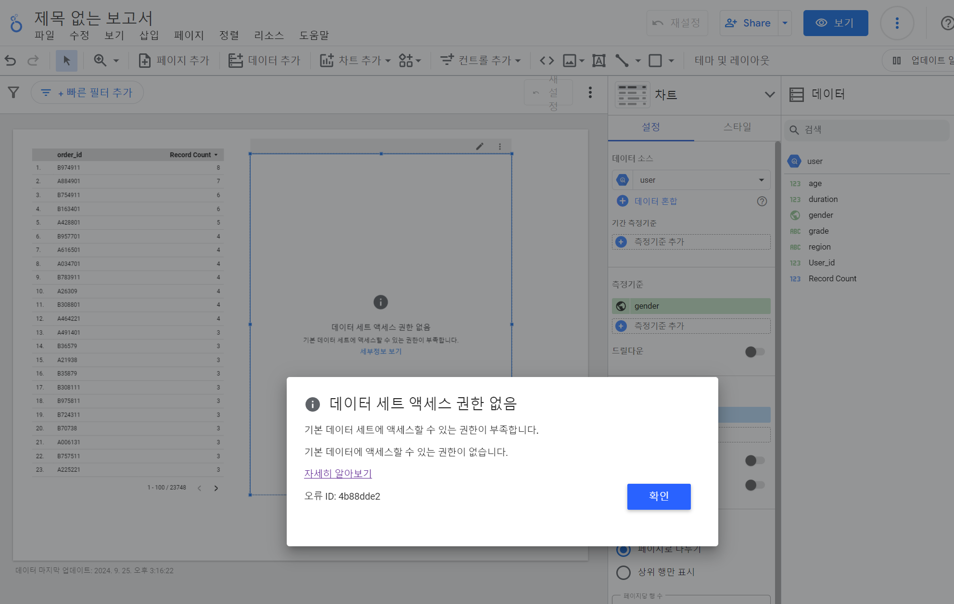Click 측정기준 추가 below gender

coord(691,326)
